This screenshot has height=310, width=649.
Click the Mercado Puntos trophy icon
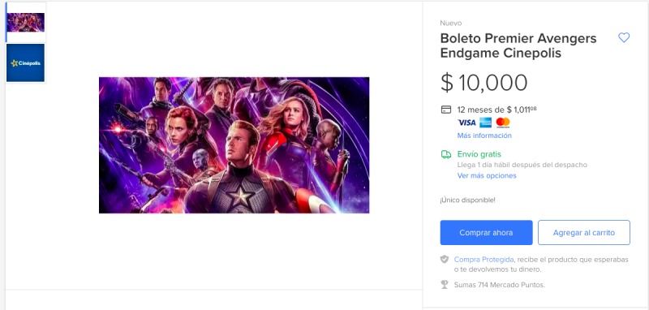coord(445,285)
